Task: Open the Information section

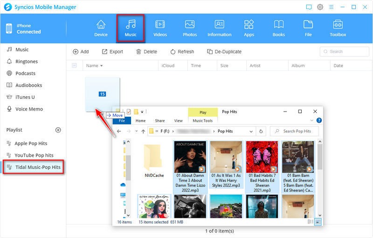Action: pyautogui.click(x=219, y=28)
